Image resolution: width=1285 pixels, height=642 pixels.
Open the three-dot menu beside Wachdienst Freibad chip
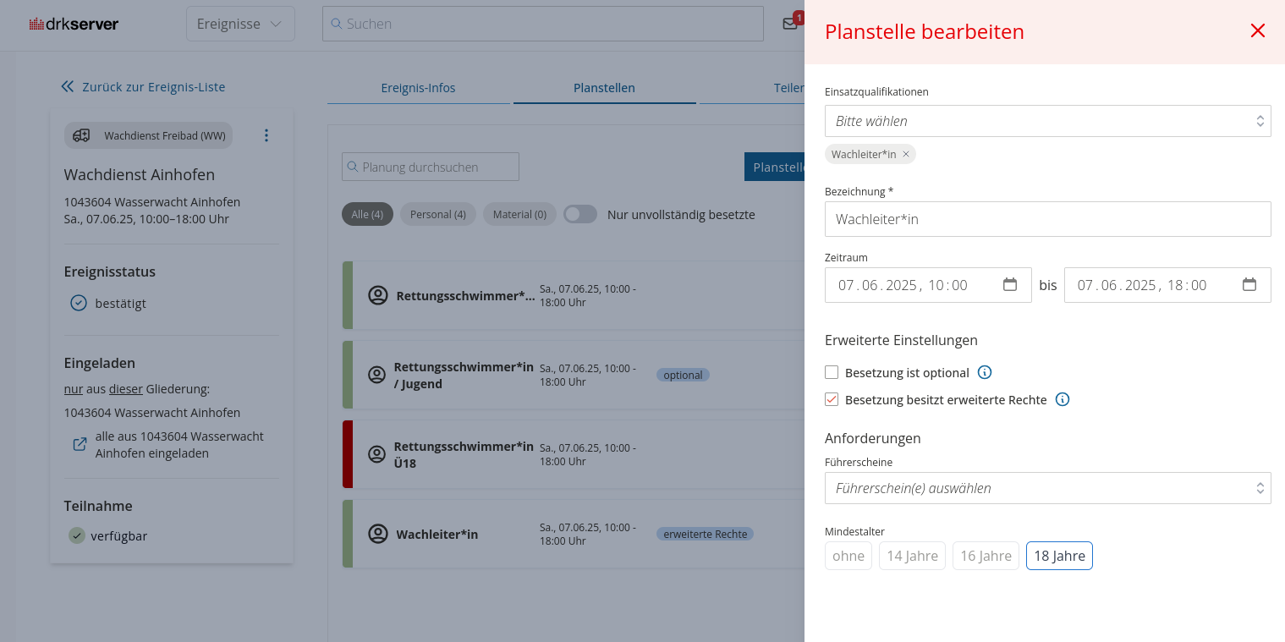[x=266, y=134]
